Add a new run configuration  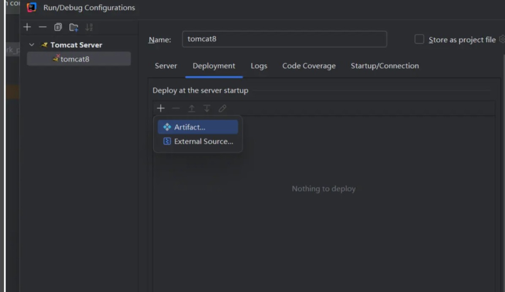point(27,27)
